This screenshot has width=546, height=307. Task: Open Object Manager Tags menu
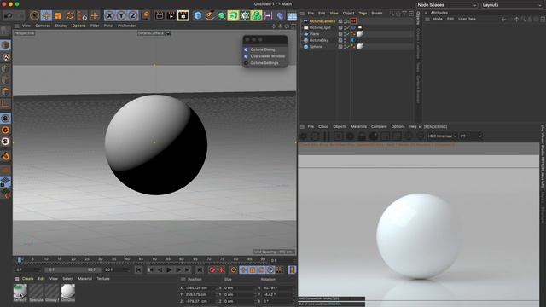pyautogui.click(x=363, y=14)
